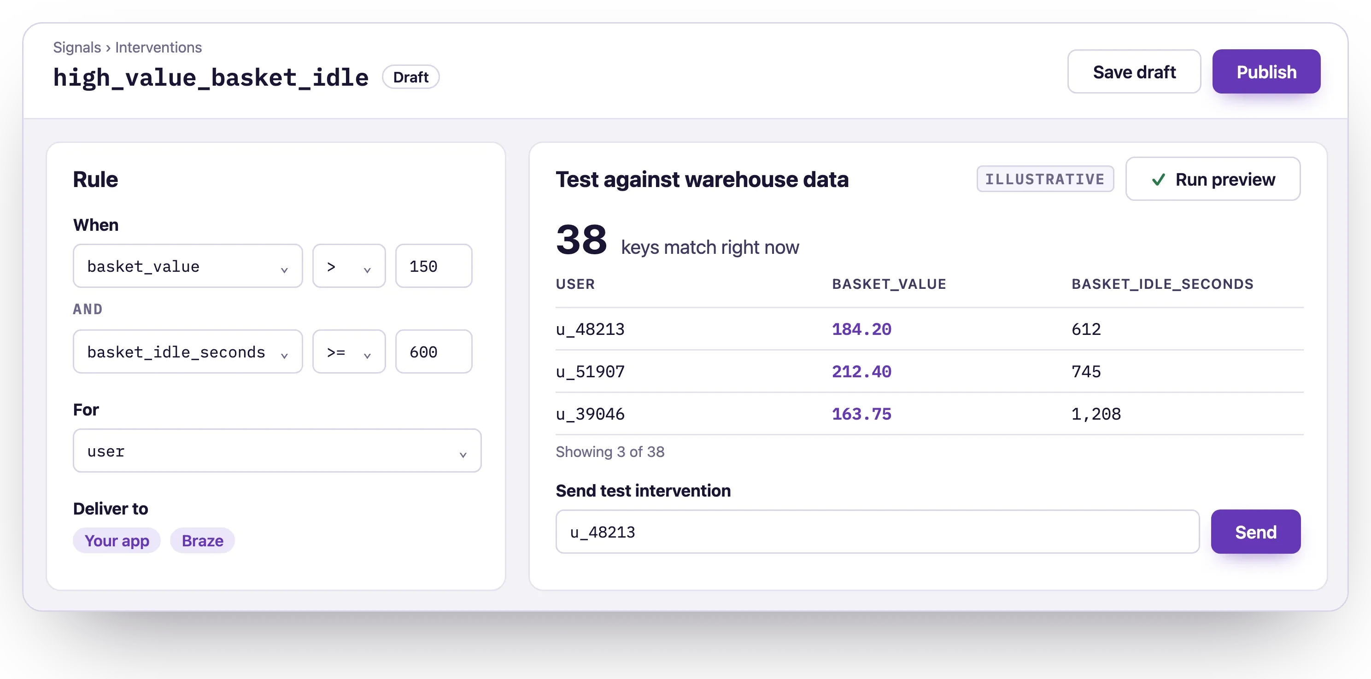This screenshot has height=679, width=1371.
Task: Click the BASKET_IDLE_SECONDS column header
Action: pyautogui.click(x=1162, y=284)
